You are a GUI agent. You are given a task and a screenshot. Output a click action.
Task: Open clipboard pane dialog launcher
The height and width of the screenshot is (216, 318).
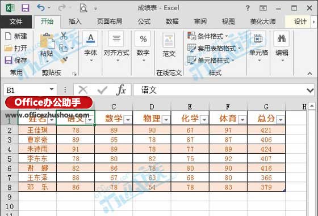tap(74, 74)
